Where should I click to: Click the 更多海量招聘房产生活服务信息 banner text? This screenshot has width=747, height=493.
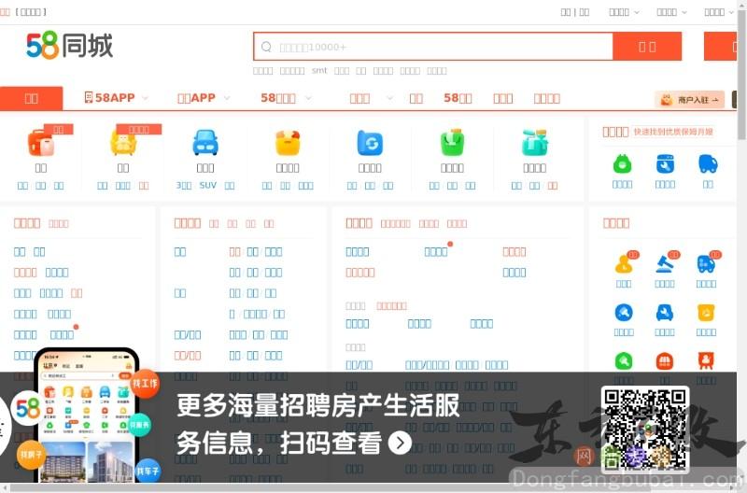(317, 424)
